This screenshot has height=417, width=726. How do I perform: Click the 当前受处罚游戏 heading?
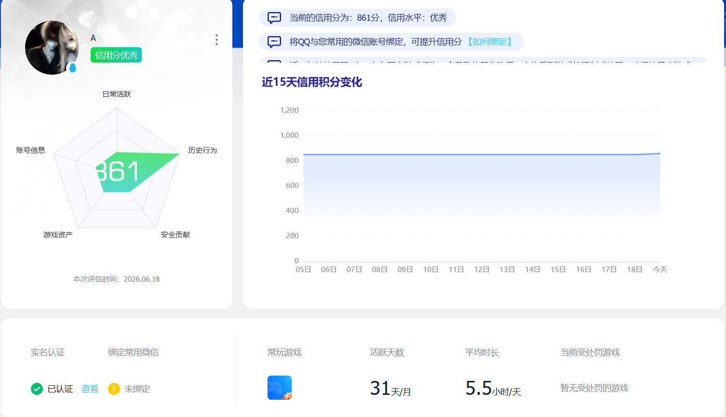pos(590,352)
